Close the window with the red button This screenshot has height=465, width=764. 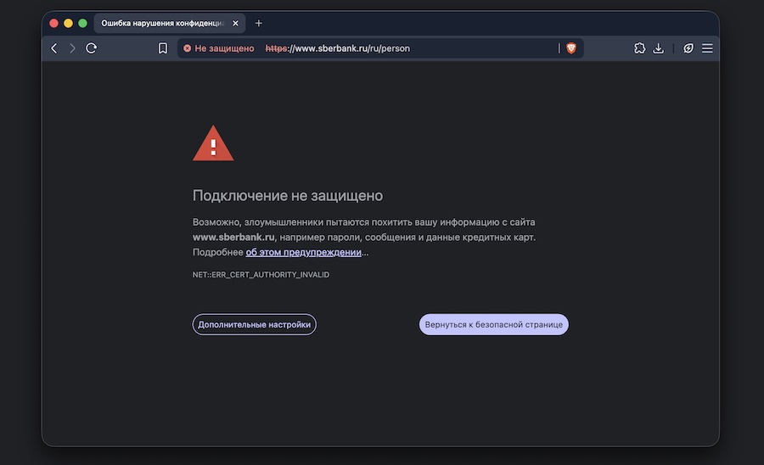coord(54,23)
